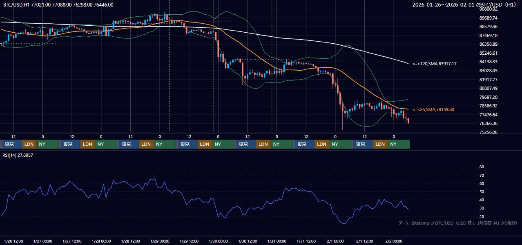Screen dimensions: 522x245
Task: Select the 1/28 12:00 time label
Action: 131,241
